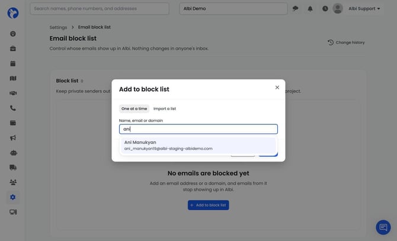The image size is (397, 241).
Task: Open the live chat bubble widget
Action: pyautogui.click(x=383, y=227)
